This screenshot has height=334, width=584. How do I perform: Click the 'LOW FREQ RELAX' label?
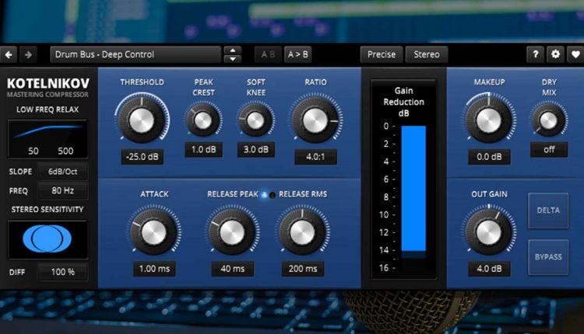[x=47, y=110]
